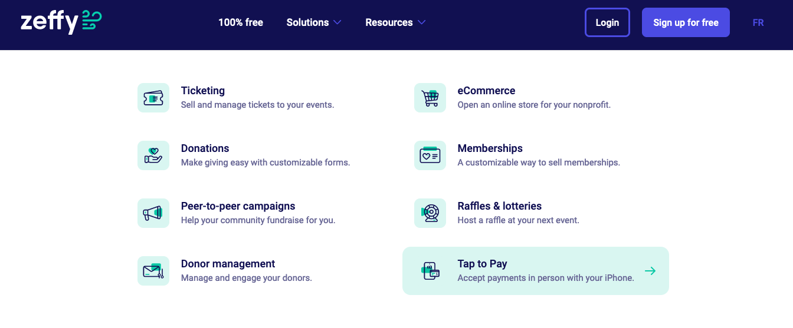Click the Tap to Pay phone icon
Image resolution: width=793 pixels, height=328 pixels.
tap(430, 271)
